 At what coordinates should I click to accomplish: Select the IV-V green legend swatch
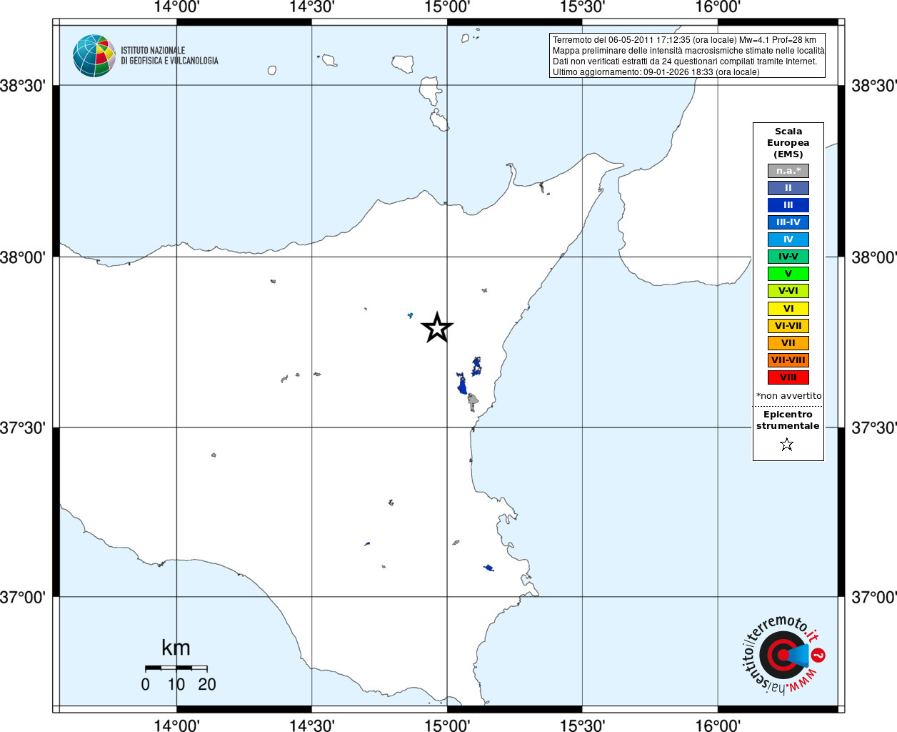788,257
